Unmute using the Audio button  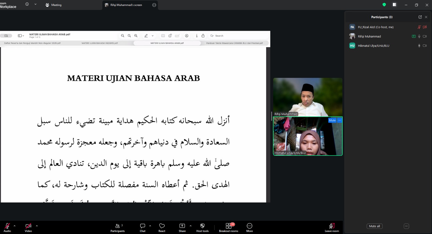tap(7, 228)
